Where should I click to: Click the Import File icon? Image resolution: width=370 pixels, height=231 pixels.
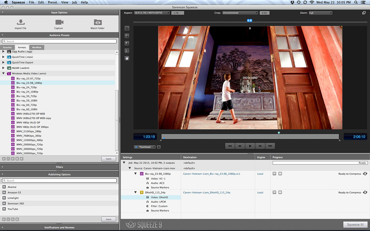[21, 22]
